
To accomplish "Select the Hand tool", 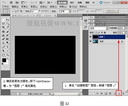I will click(x=4, y=55).
